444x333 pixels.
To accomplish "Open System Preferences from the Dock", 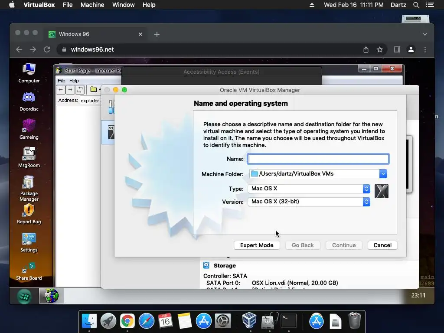I will (x=223, y=321).
